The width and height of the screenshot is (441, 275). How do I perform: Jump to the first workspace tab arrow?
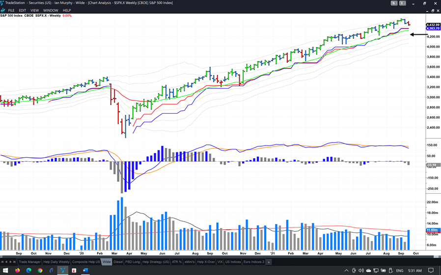pyautogui.click(x=3, y=262)
